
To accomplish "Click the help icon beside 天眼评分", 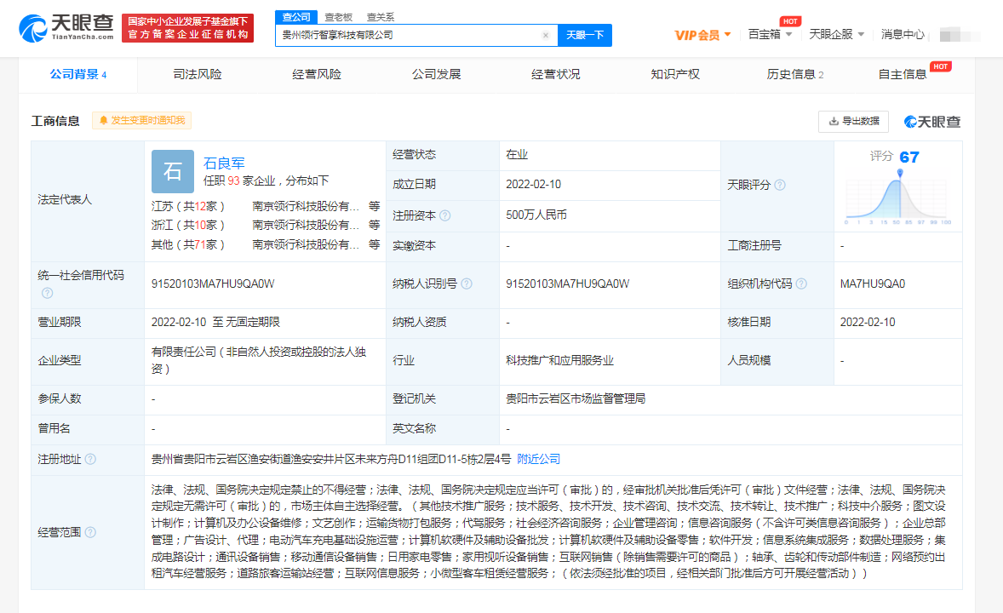I will coord(780,185).
